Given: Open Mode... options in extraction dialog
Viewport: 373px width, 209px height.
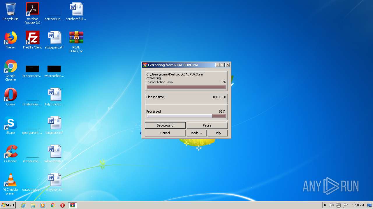Looking at the screenshot, I should (x=196, y=133).
